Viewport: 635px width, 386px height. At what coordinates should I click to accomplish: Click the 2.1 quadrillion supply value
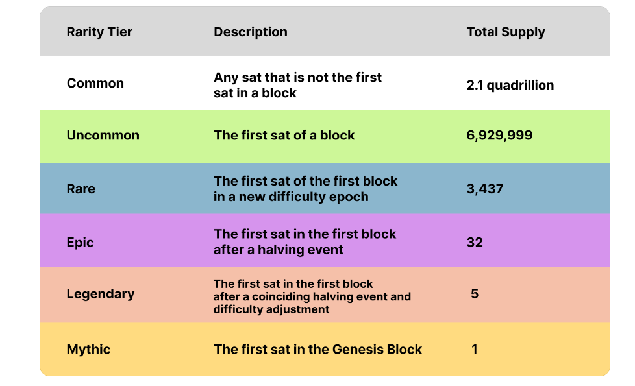click(x=510, y=85)
